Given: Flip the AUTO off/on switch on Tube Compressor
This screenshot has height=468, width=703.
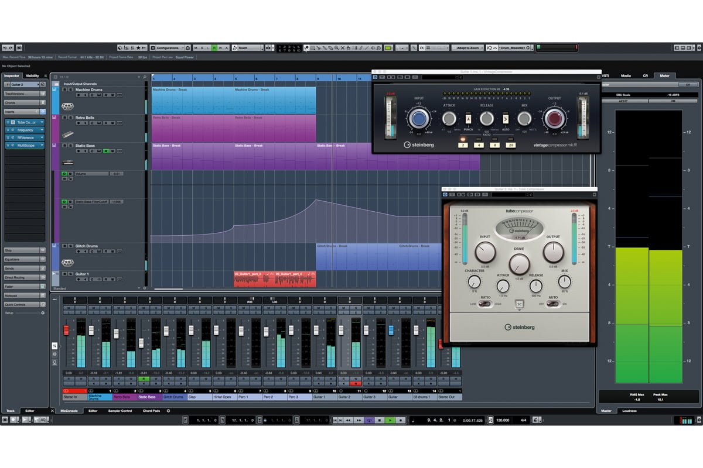Looking at the screenshot, I should [x=551, y=304].
